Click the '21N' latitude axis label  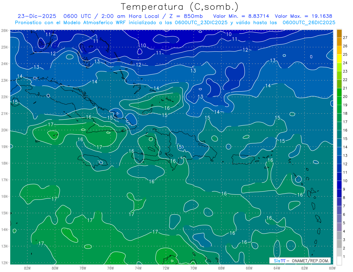pos(4,113)
